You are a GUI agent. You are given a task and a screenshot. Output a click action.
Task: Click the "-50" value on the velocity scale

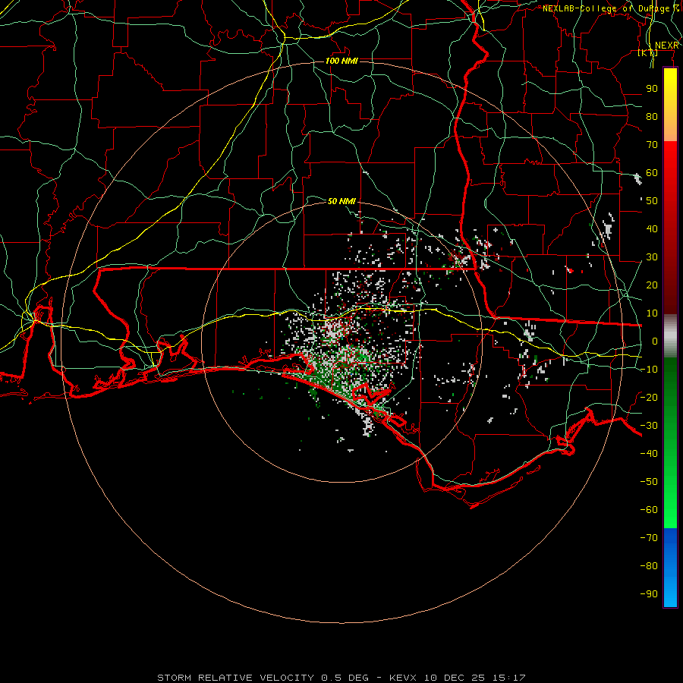(649, 482)
